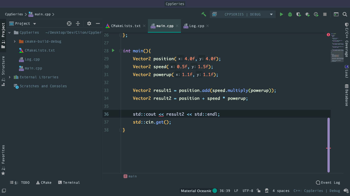The width and height of the screenshot is (350, 196).
Task: Click the 36:39 line column indicator
Action: click(225, 191)
